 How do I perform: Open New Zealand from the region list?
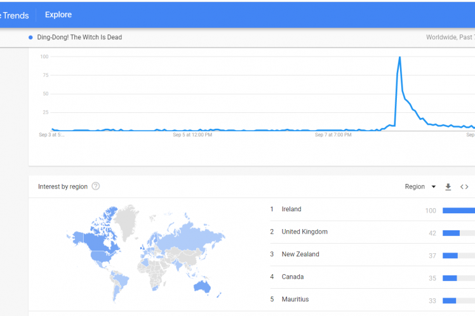300,254
